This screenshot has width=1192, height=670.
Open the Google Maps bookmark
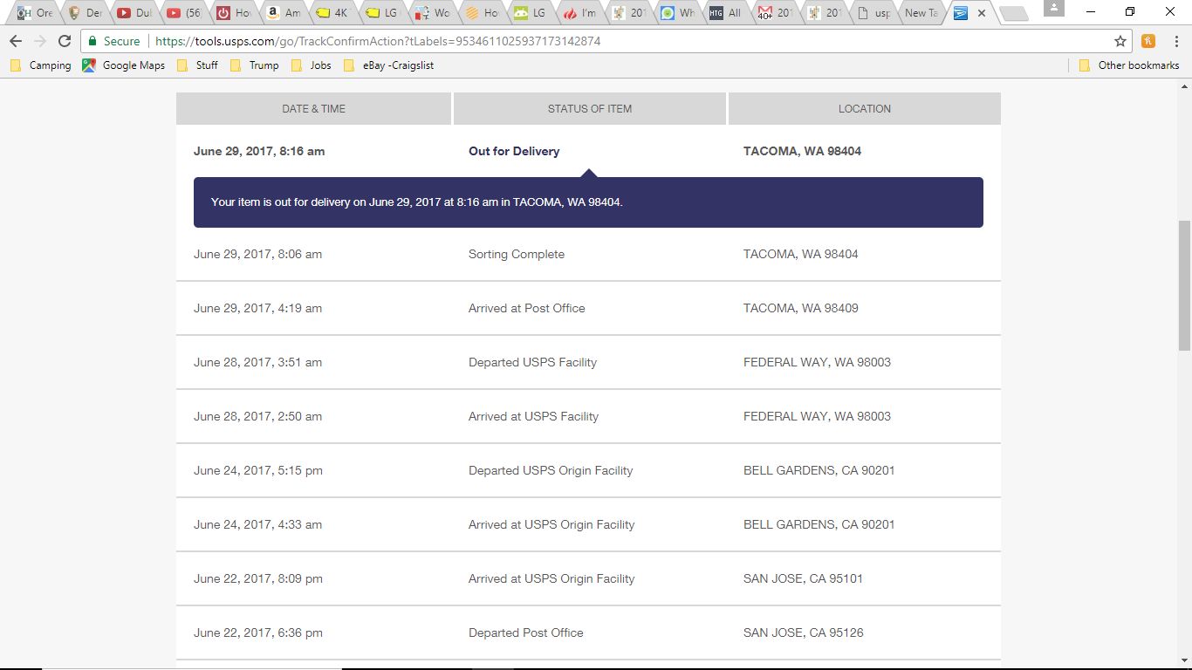(124, 65)
